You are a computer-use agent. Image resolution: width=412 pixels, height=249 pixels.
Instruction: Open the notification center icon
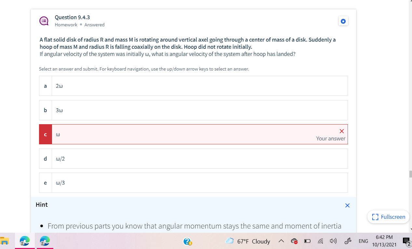tap(406, 241)
